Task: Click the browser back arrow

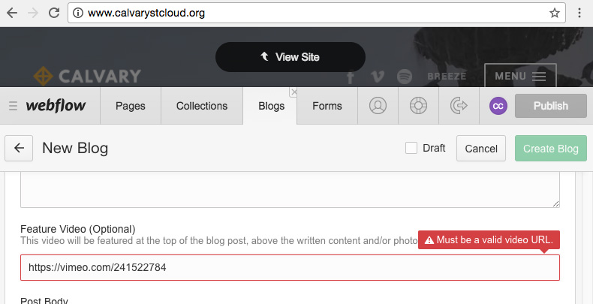Action: tap(12, 14)
